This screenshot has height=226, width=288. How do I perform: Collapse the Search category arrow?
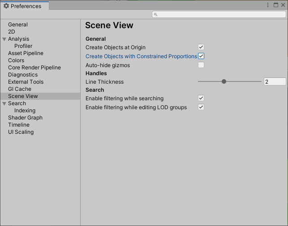(4, 103)
